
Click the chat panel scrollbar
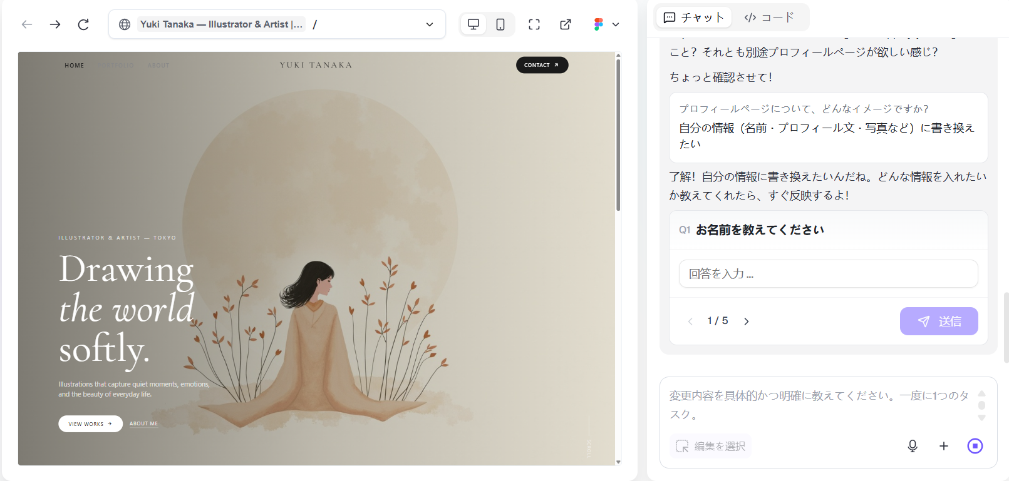point(1006,327)
